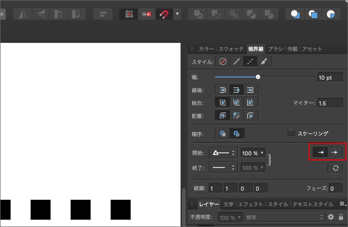Toggle the grid display in the toolbar
Screen dimensions: 348x227
(129, 14)
